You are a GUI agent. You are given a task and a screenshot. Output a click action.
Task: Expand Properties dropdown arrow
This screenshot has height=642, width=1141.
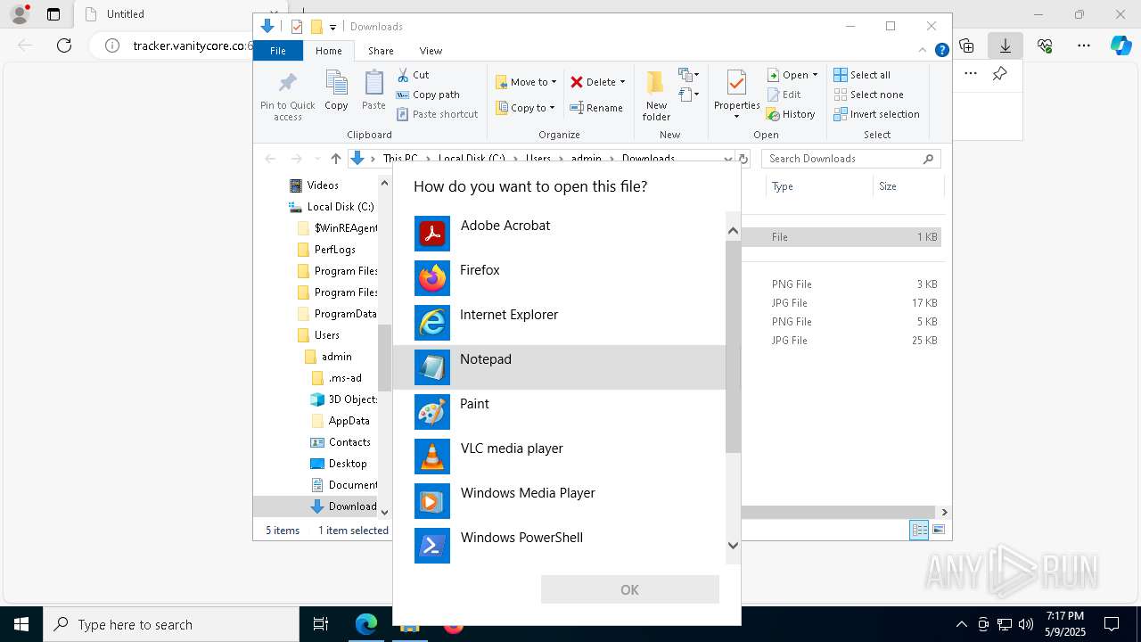click(736, 117)
